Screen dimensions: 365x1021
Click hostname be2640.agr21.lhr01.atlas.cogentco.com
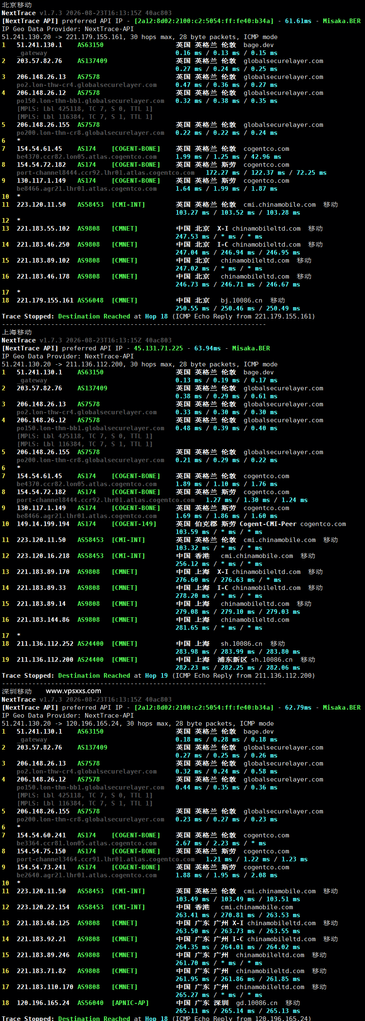[x=87, y=875]
